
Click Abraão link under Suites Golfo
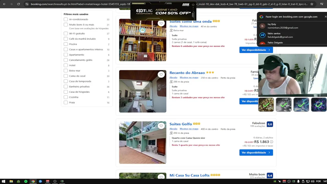click(173, 129)
